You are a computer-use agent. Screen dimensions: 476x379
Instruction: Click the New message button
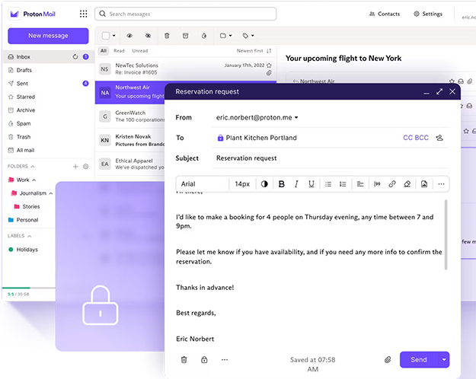click(x=48, y=36)
